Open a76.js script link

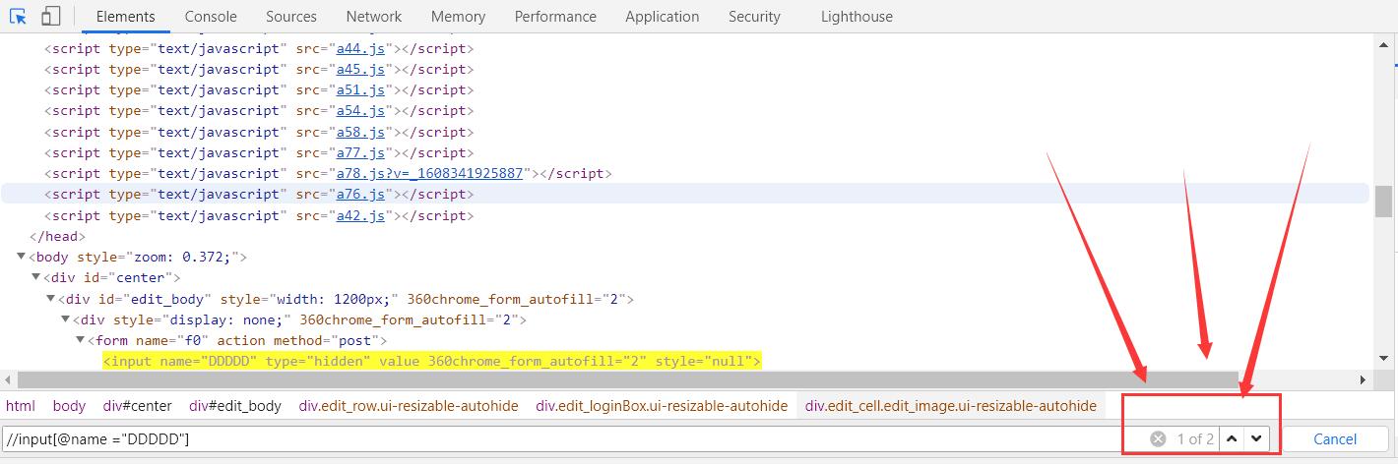tap(360, 194)
